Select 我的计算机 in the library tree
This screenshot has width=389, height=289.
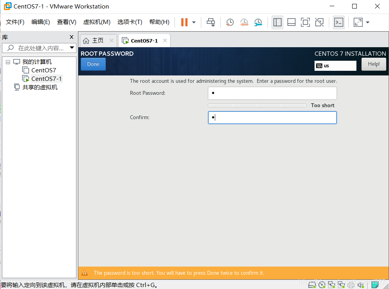click(x=37, y=62)
